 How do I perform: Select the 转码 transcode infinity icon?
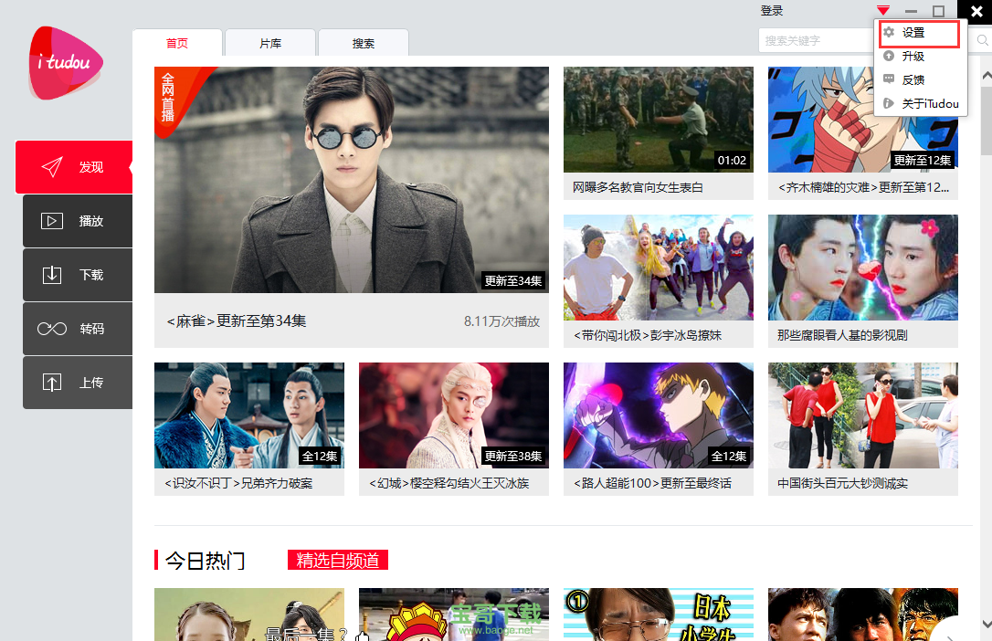point(52,329)
